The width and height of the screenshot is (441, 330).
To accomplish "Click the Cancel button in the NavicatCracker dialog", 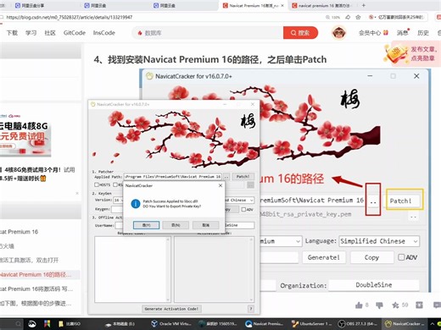I will tap(205, 225).
